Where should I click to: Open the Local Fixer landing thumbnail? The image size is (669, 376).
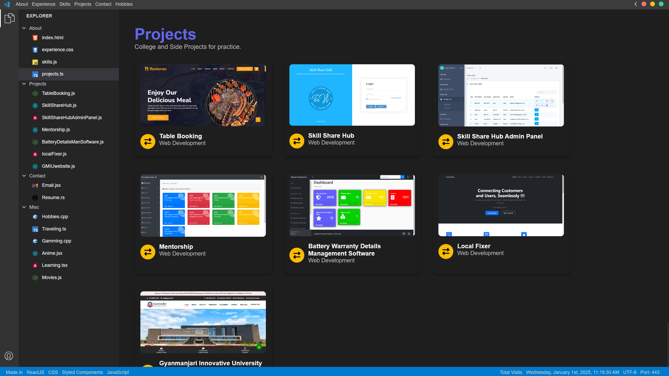click(x=501, y=205)
